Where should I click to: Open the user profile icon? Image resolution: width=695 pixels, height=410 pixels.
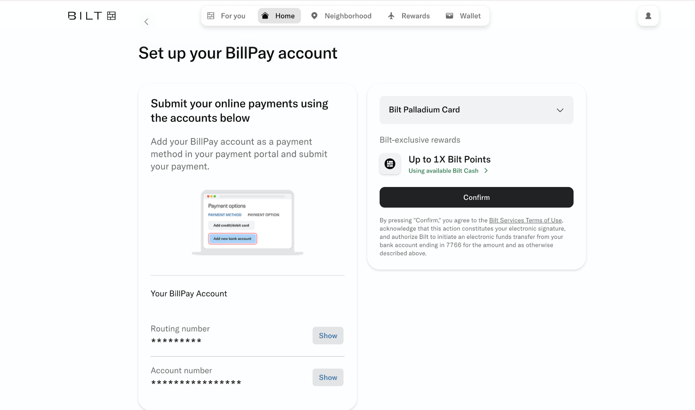click(x=648, y=16)
